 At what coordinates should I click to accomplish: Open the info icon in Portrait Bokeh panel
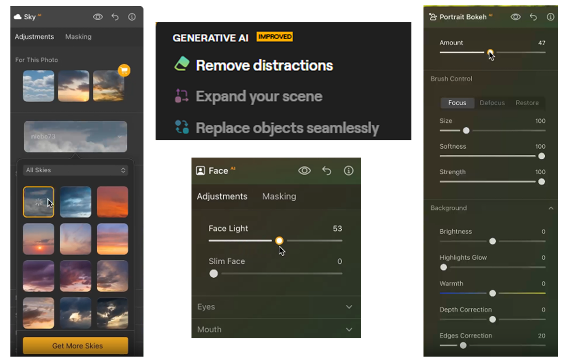coord(551,17)
